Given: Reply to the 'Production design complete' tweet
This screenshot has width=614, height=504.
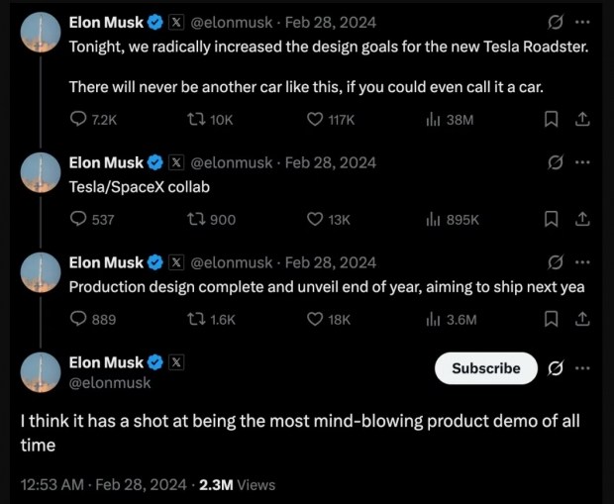Looking at the screenshot, I should coord(79,319).
